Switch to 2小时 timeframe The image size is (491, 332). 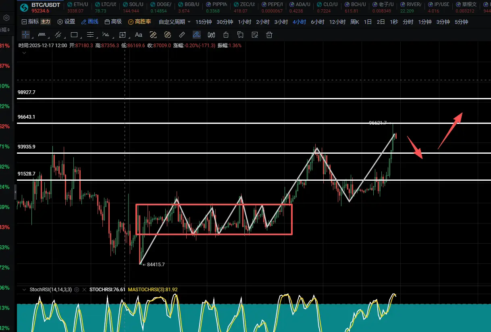click(263, 22)
